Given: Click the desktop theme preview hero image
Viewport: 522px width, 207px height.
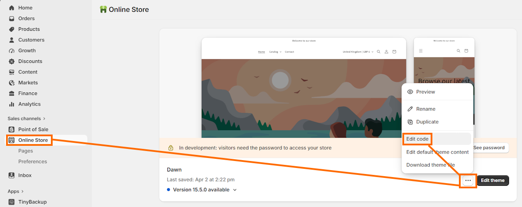Looking at the screenshot, I should [304, 99].
